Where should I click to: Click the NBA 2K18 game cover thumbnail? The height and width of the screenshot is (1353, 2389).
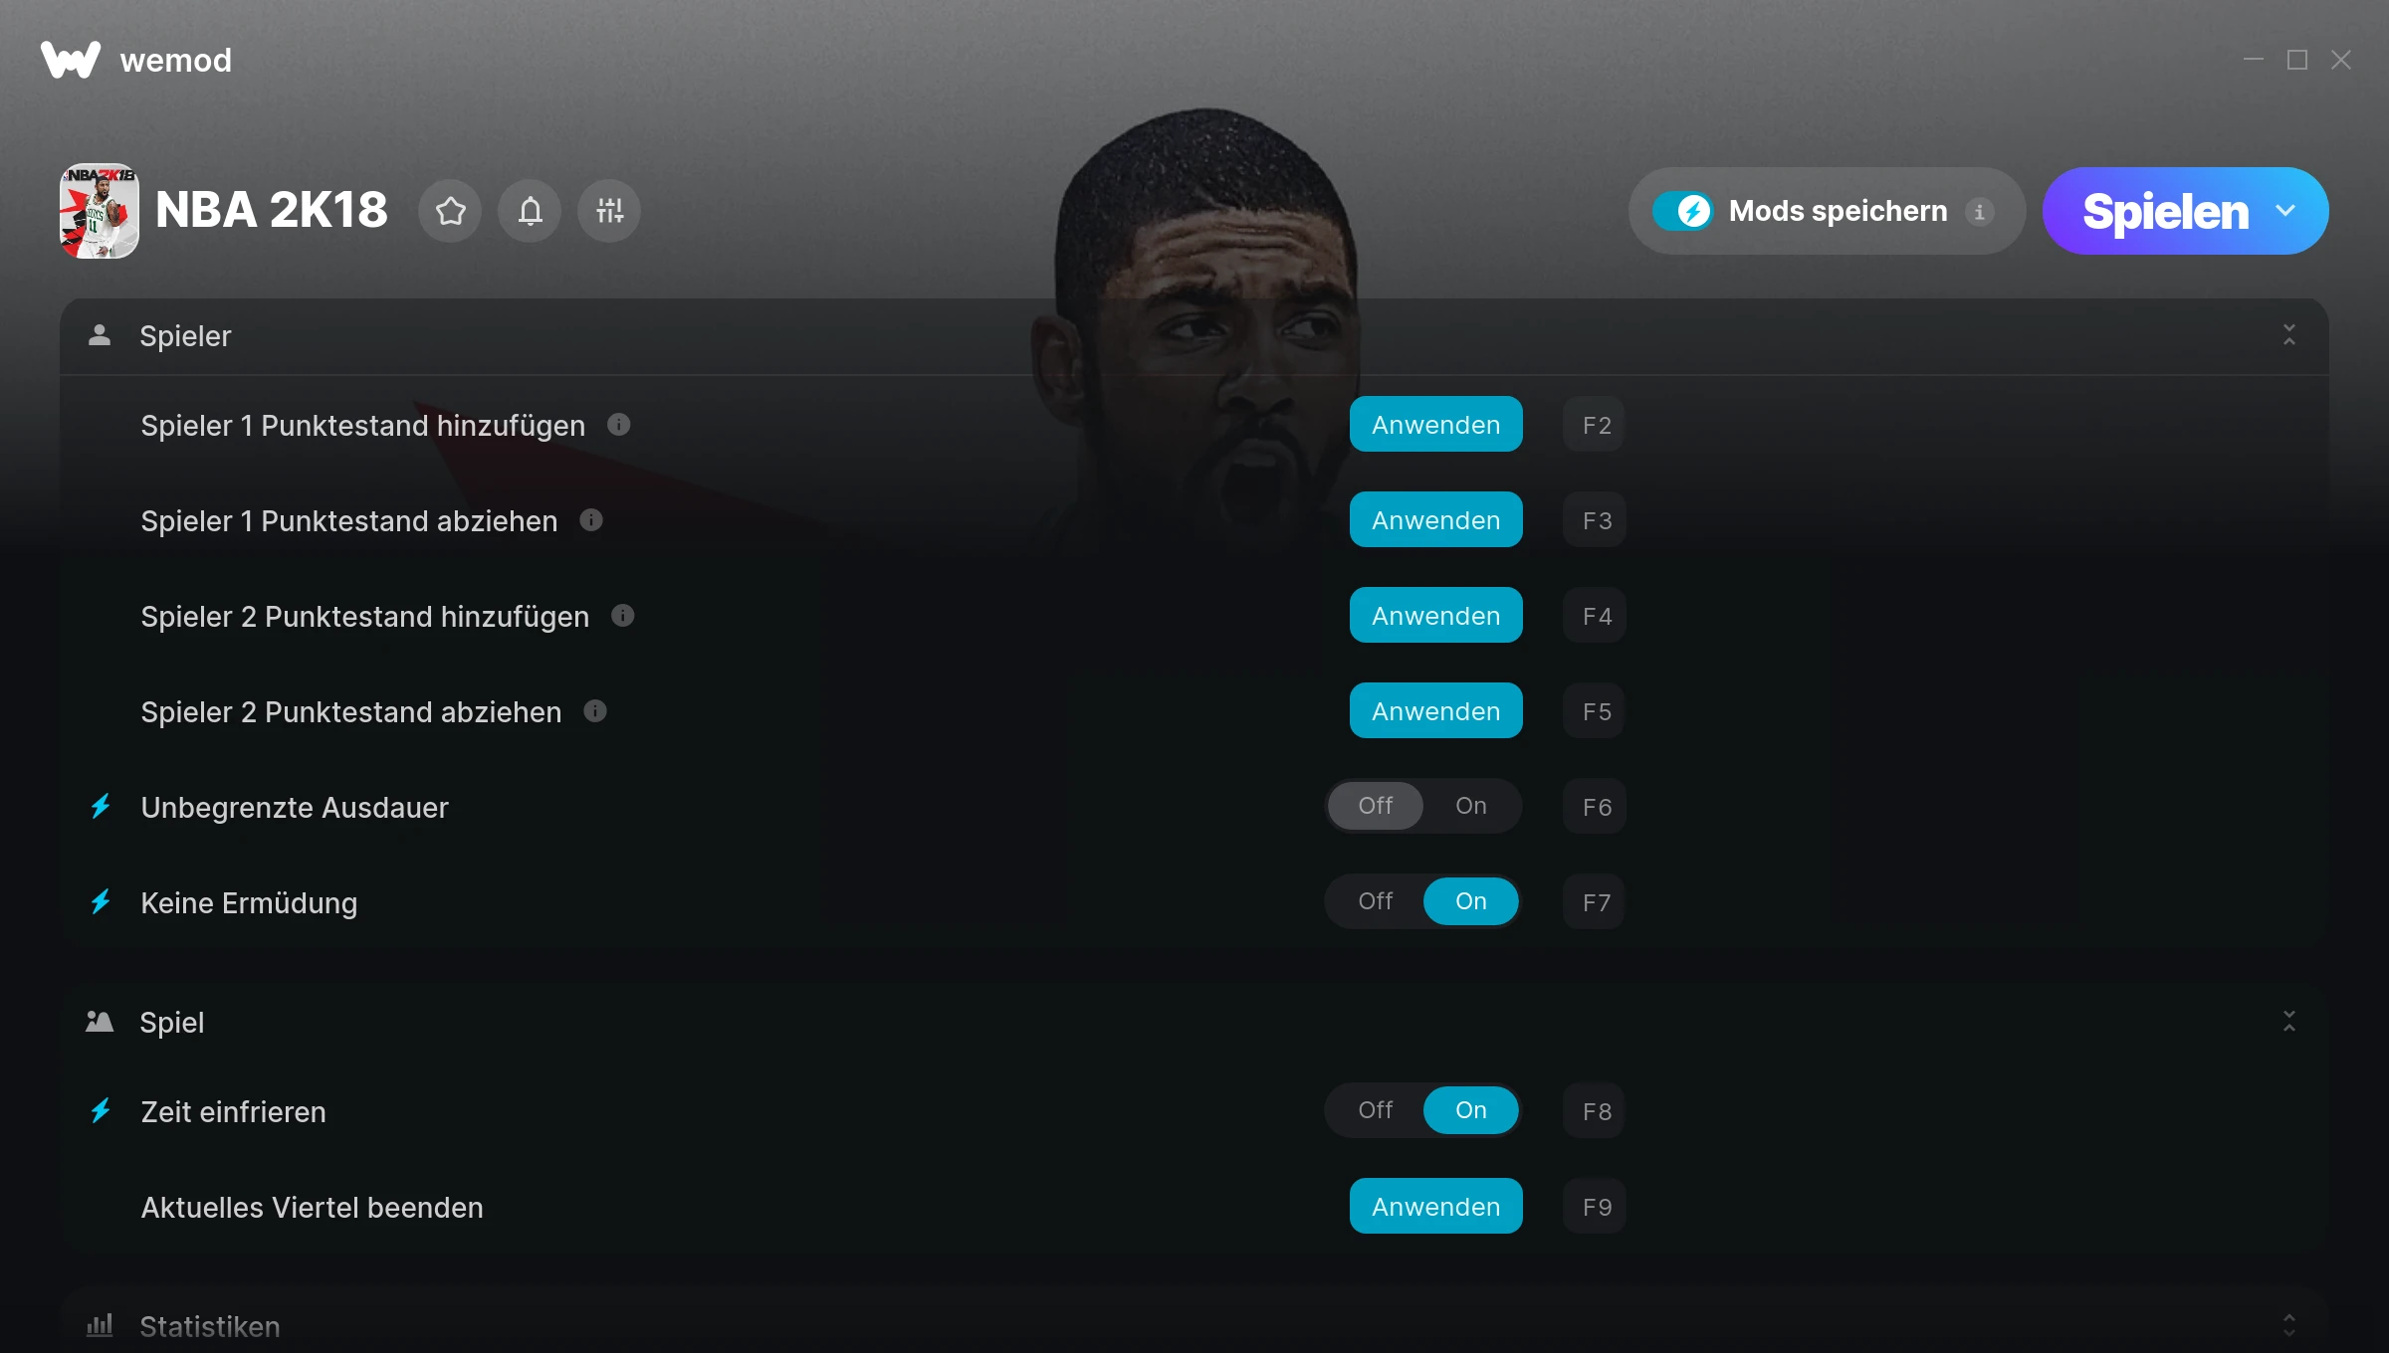[x=100, y=211]
